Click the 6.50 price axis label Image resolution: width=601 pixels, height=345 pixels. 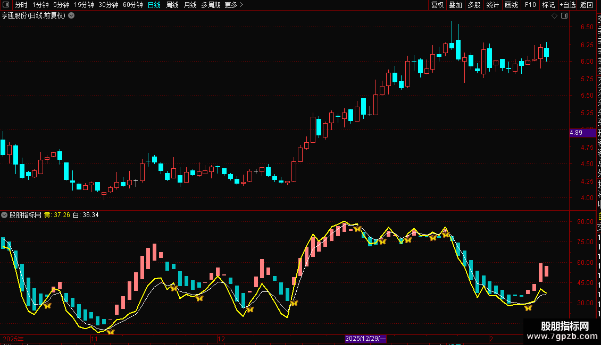point(587,27)
